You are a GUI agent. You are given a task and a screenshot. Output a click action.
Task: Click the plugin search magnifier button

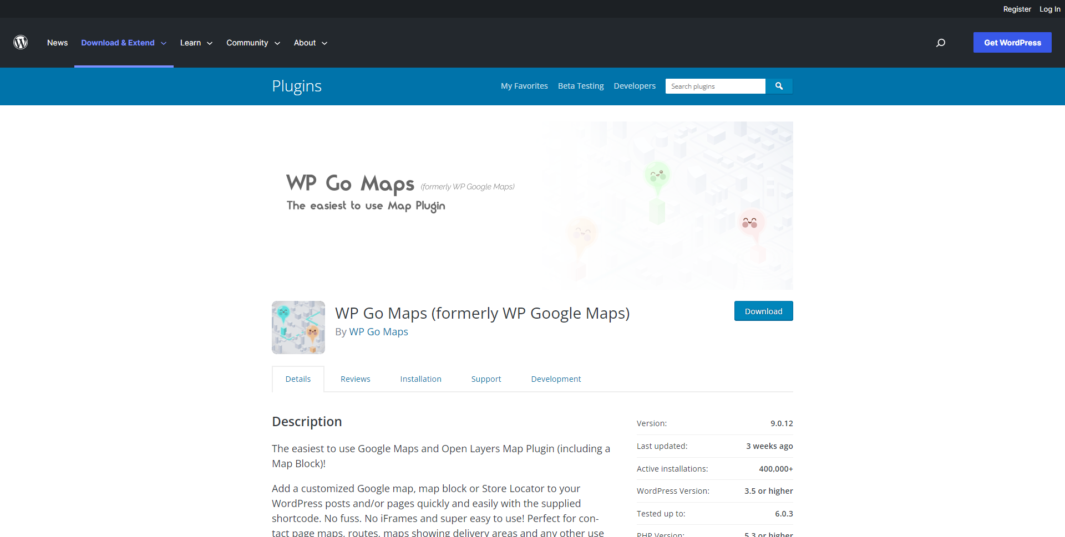[779, 86]
